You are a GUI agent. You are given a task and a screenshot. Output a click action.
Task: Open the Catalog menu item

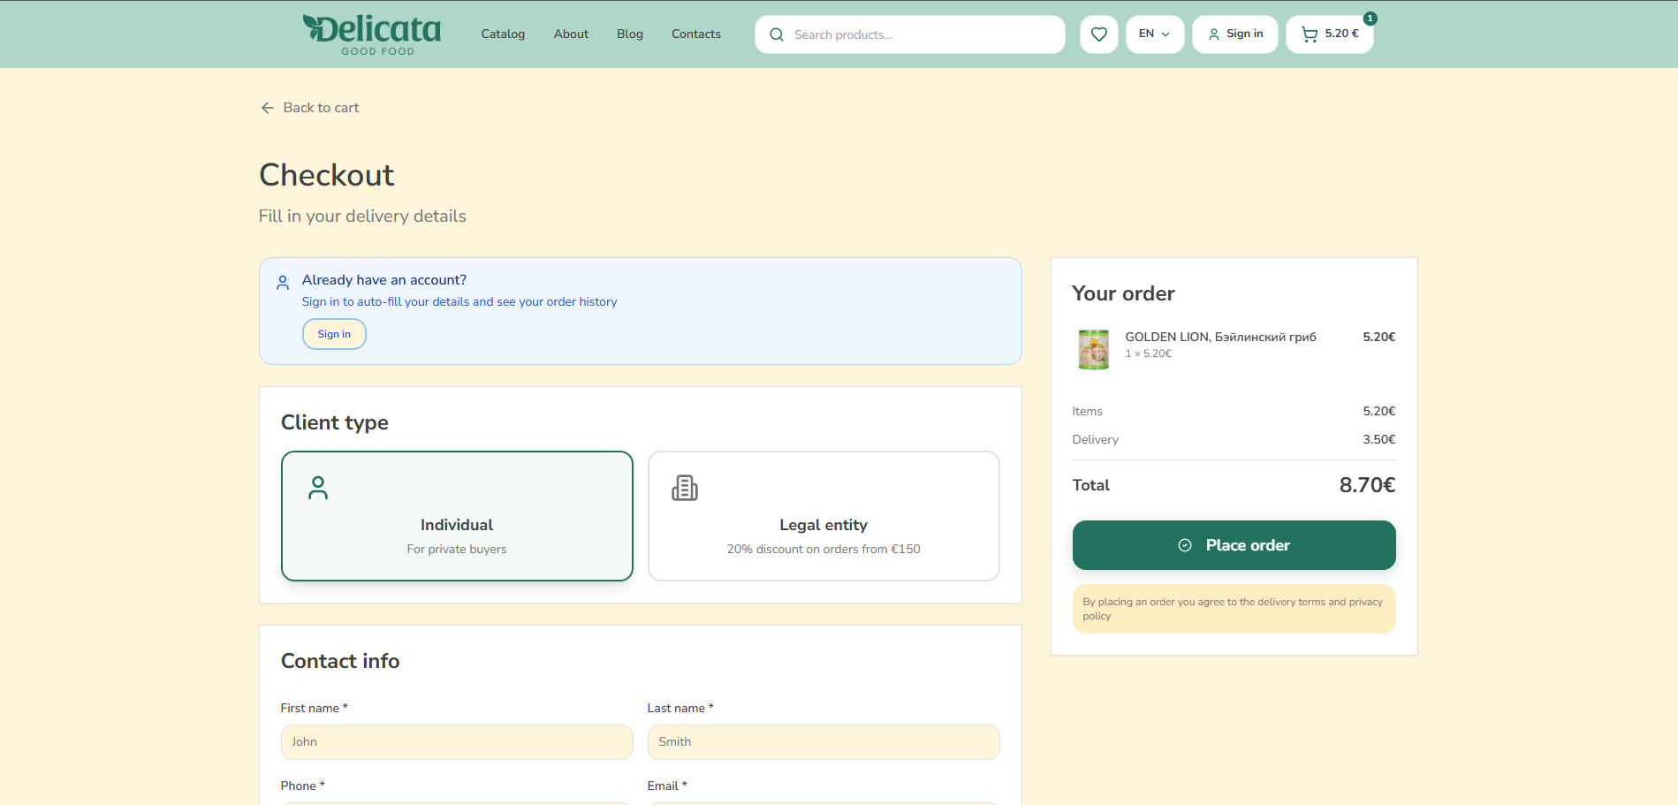tap(503, 34)
